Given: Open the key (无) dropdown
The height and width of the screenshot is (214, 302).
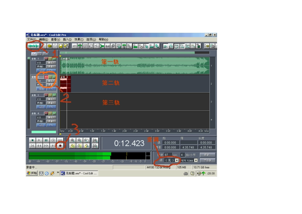Looking at the screenshot, I should click(177, 160).
